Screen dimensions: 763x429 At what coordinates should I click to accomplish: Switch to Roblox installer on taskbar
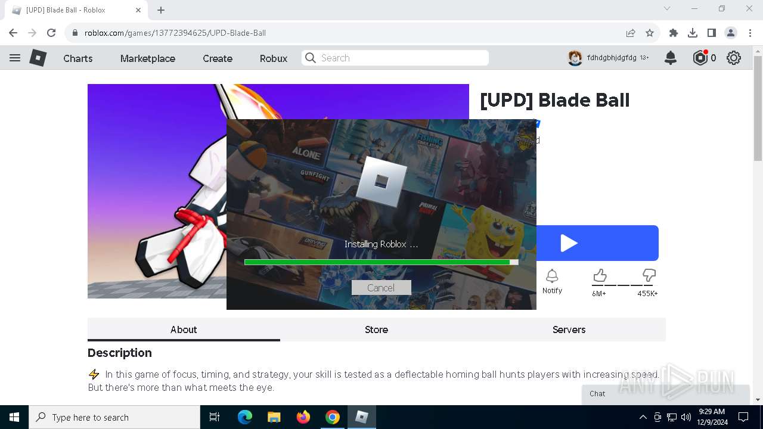(362, 417)
